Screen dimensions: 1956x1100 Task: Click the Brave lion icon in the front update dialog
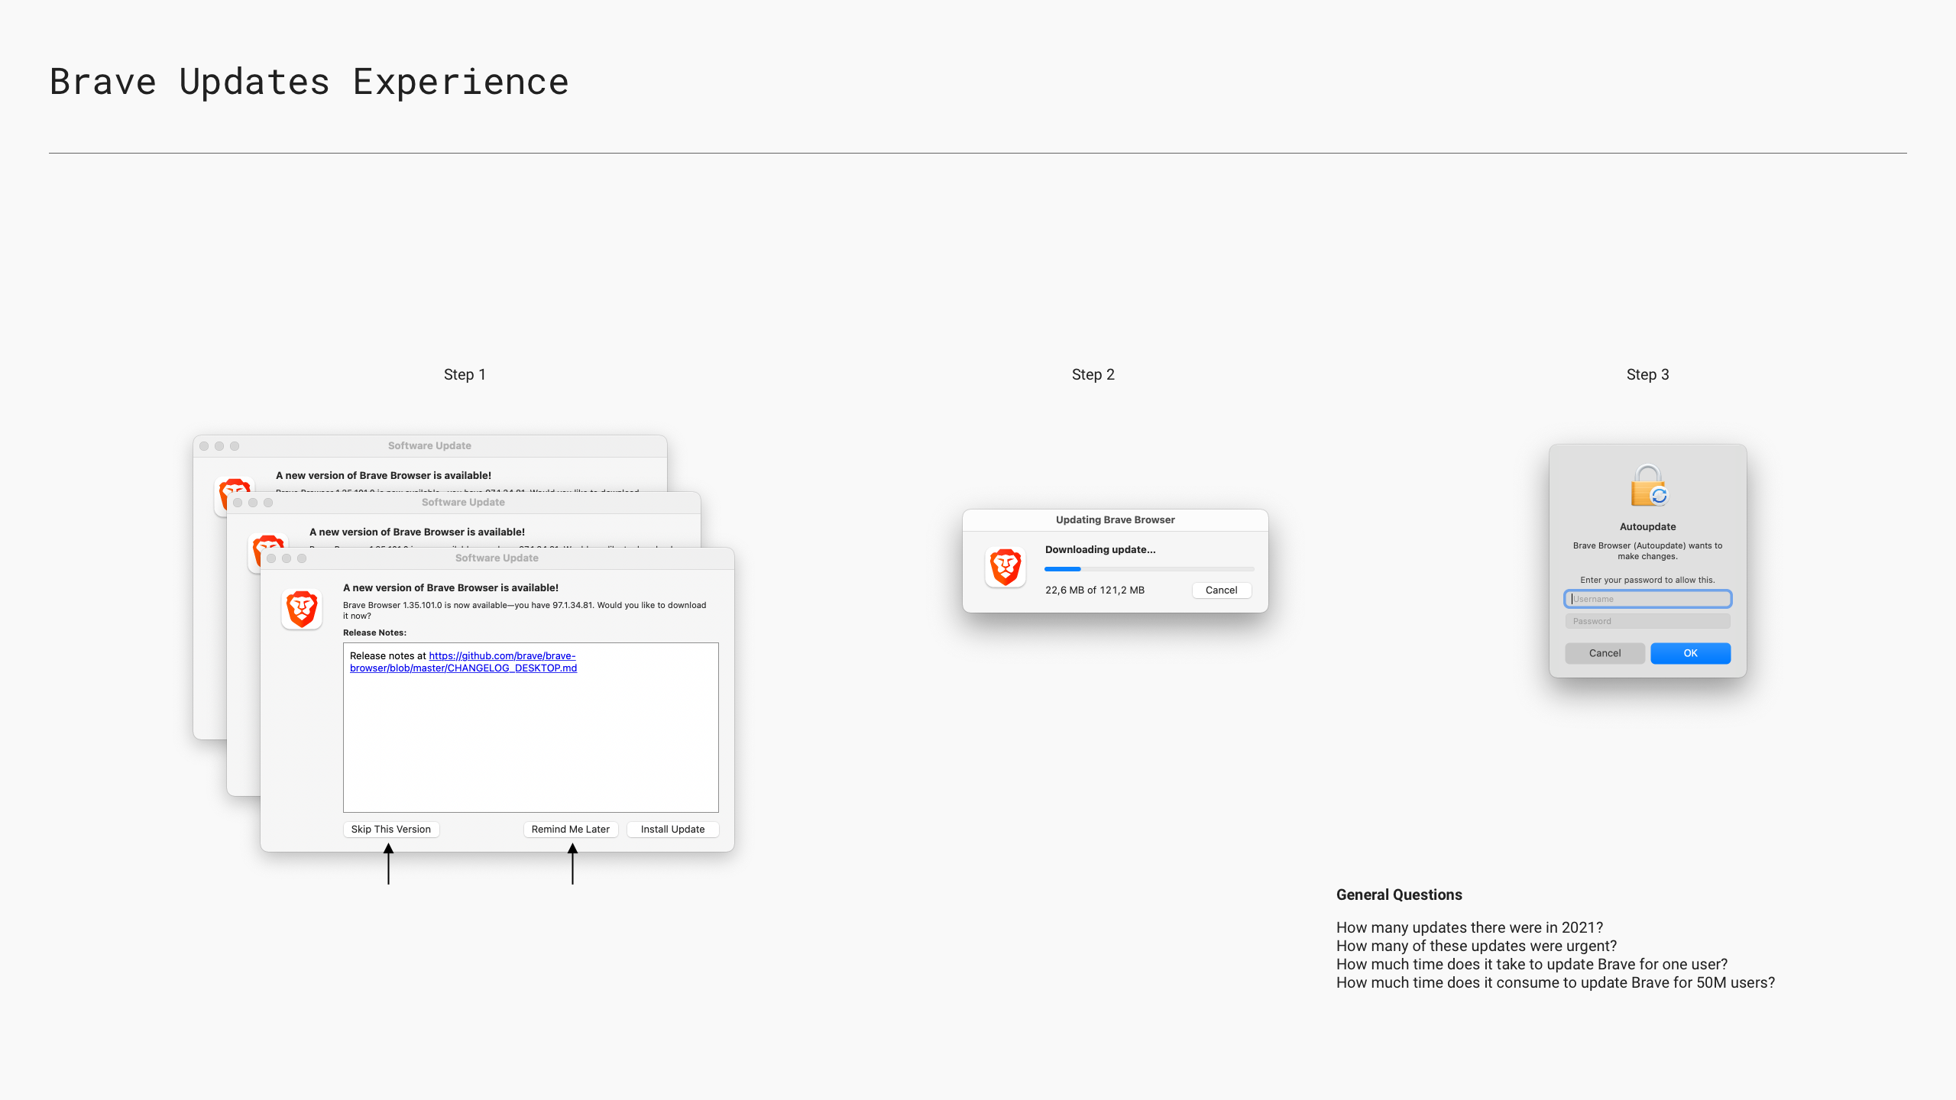pos(302,609)
